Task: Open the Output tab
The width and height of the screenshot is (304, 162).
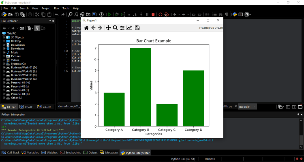Action: [90, 153]
